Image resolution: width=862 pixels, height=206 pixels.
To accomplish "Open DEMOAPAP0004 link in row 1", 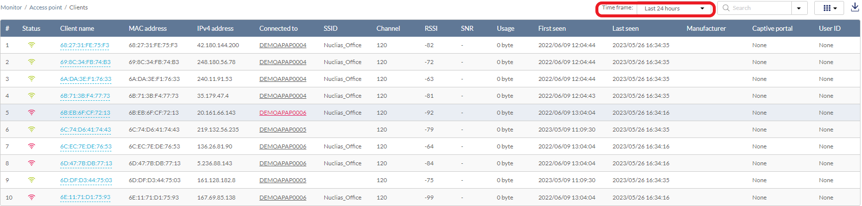I will pos(283,45).
